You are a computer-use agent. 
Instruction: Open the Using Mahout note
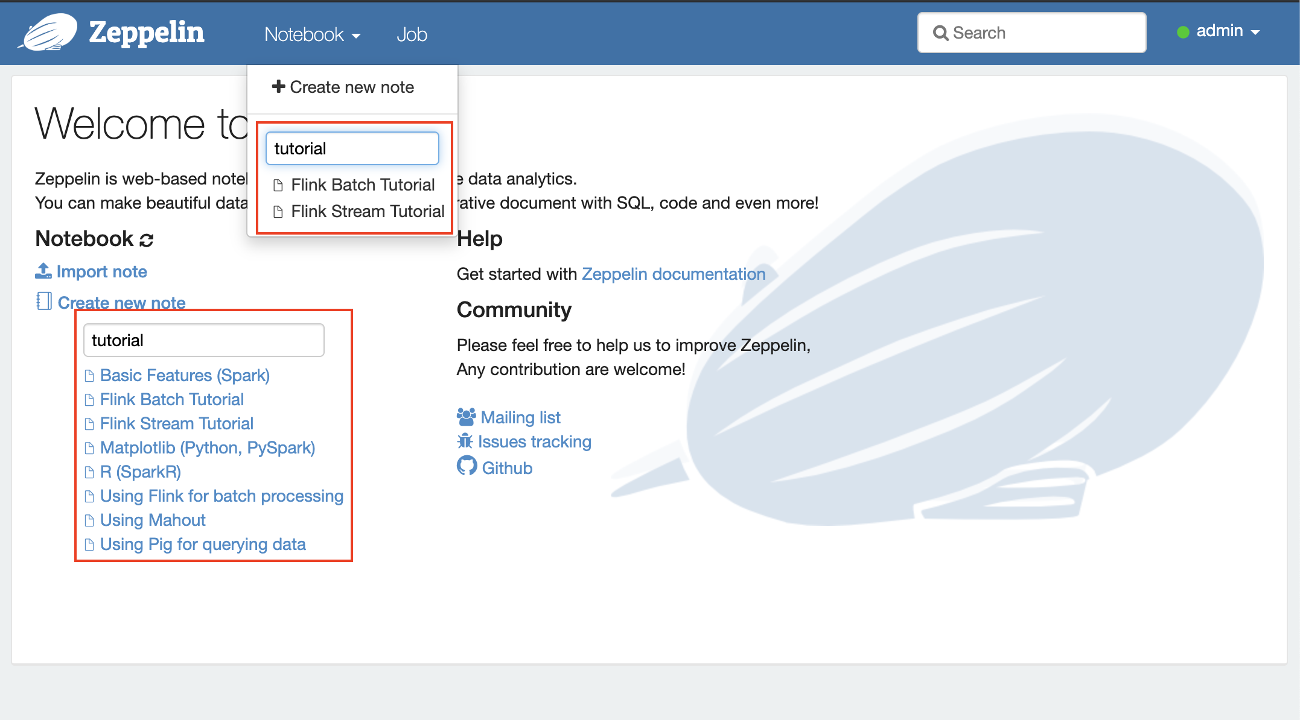153,520
